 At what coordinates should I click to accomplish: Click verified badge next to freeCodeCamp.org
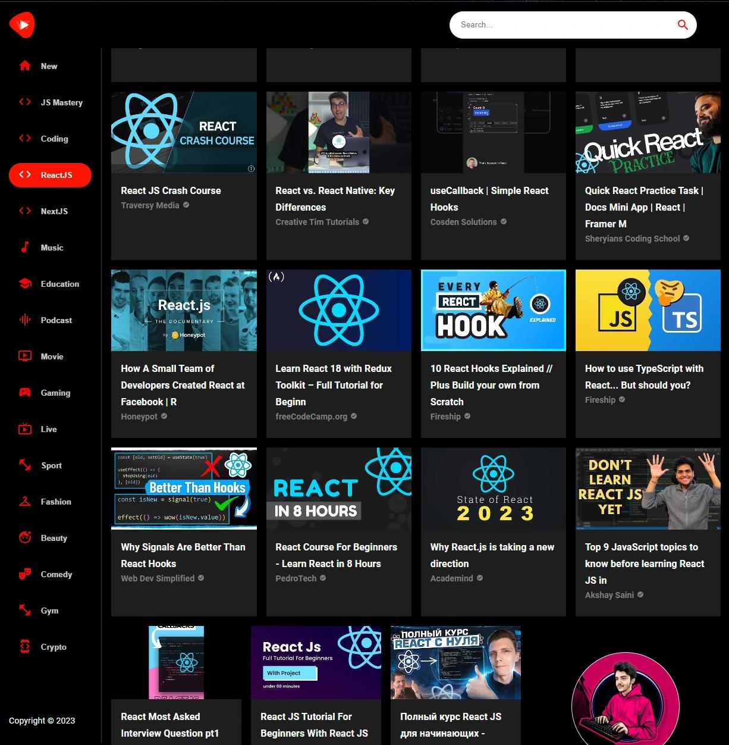(354, 416)
